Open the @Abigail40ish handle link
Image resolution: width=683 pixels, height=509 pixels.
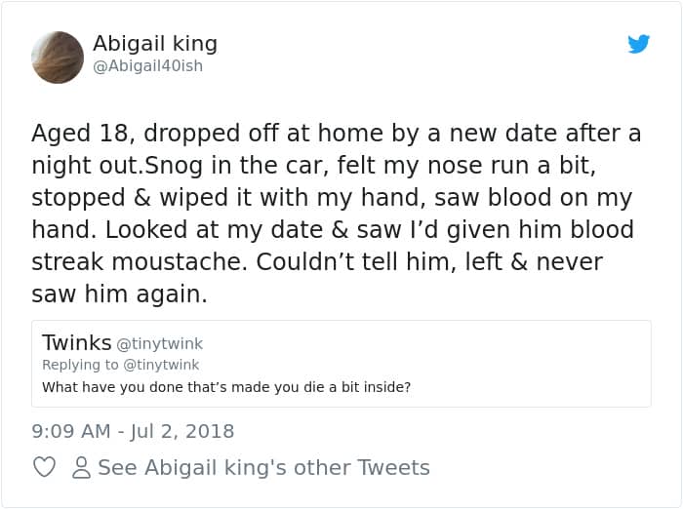point(147,66)
